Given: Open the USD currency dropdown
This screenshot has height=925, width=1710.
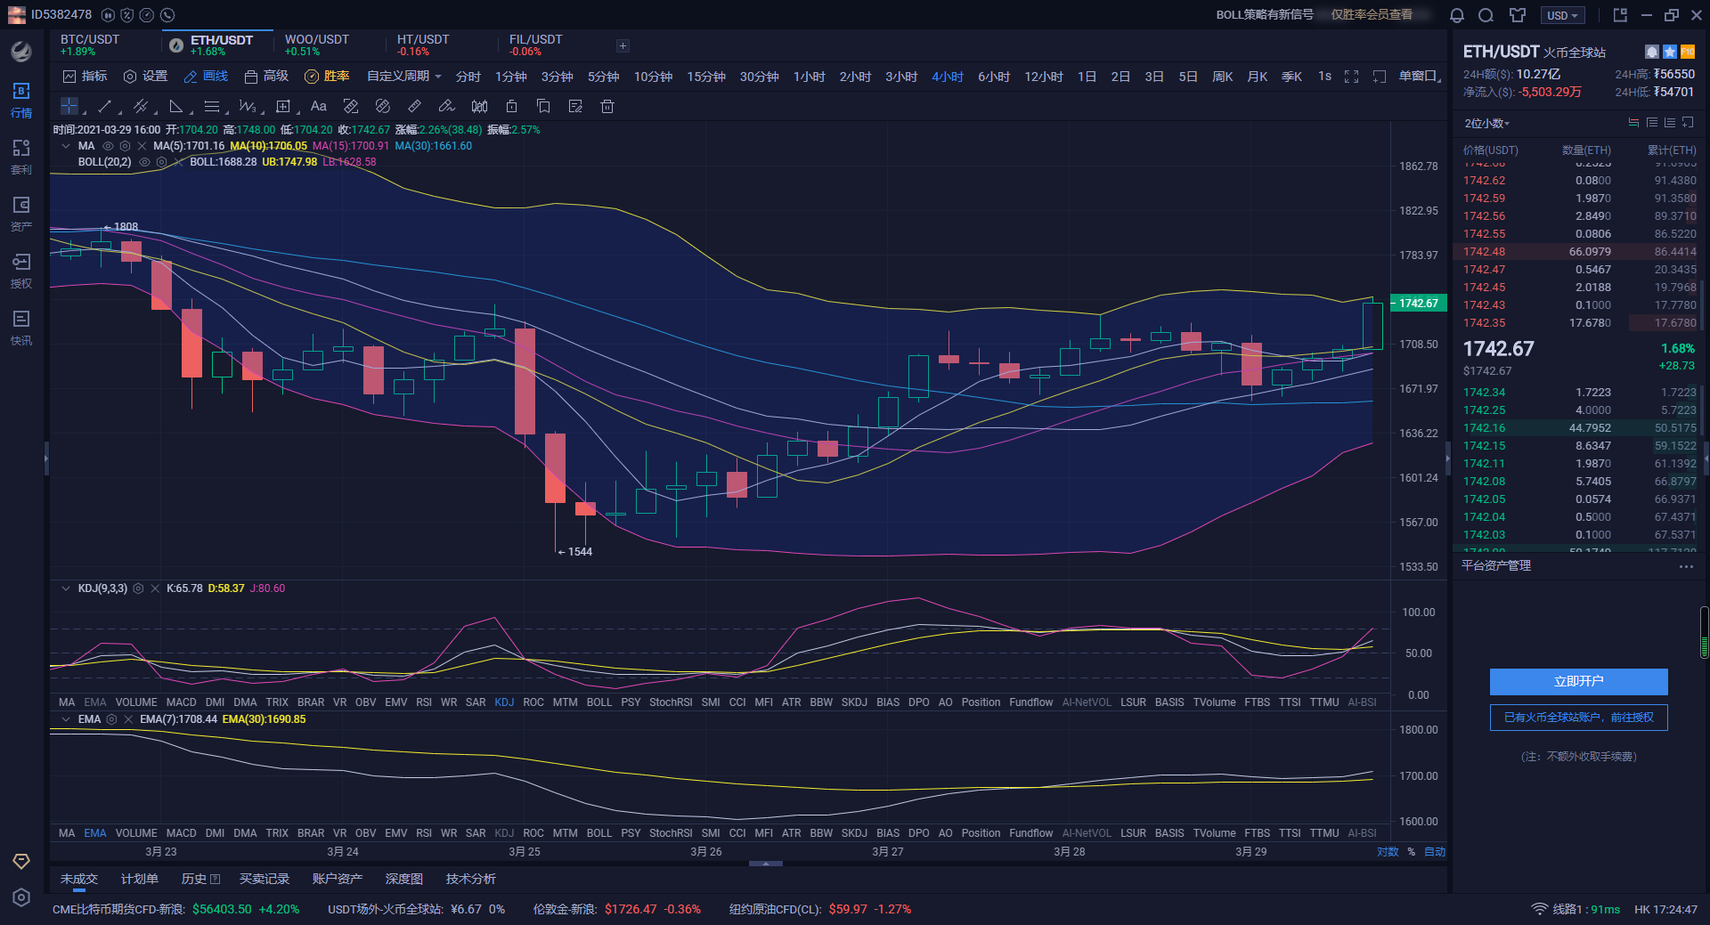Looking at the screenshot, I should 1563,15.
